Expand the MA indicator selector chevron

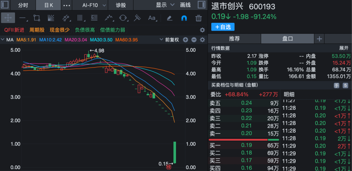pos(3,40)
